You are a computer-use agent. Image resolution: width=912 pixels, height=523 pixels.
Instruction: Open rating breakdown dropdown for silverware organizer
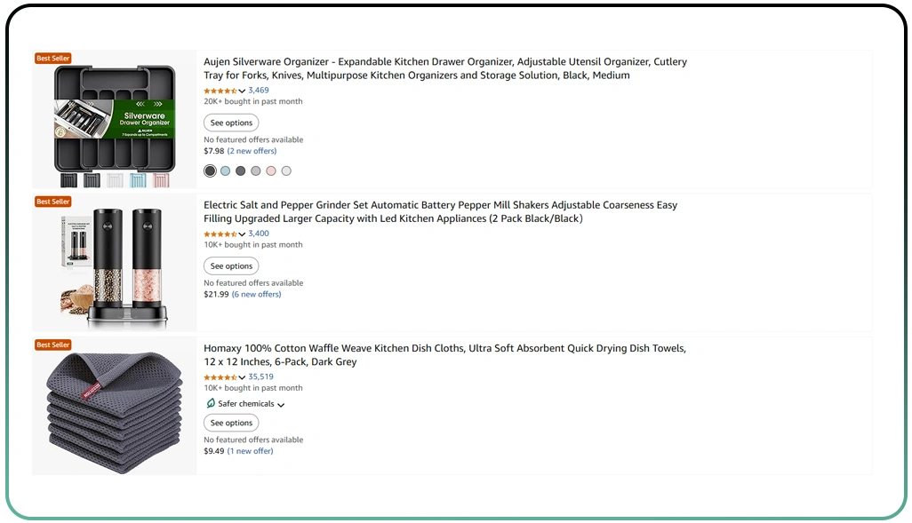tap(242, 91)
